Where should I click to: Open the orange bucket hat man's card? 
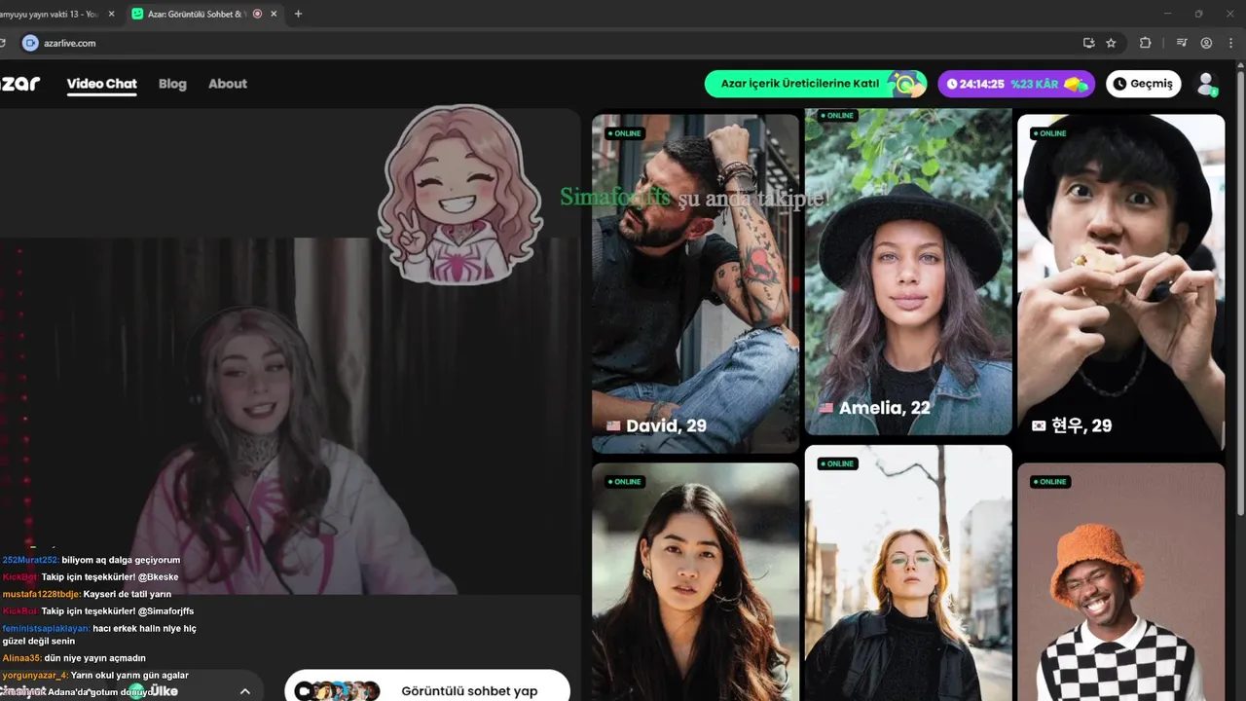(1121, 581)
